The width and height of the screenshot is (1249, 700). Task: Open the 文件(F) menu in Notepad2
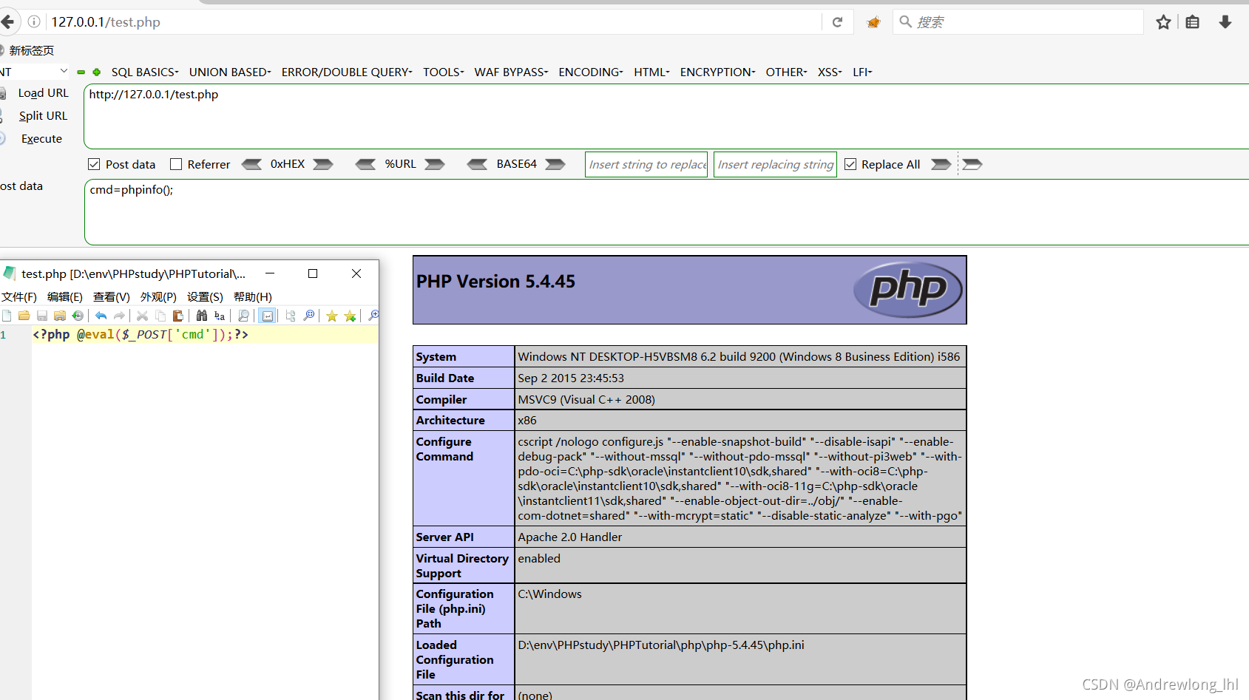coord(19,297)
